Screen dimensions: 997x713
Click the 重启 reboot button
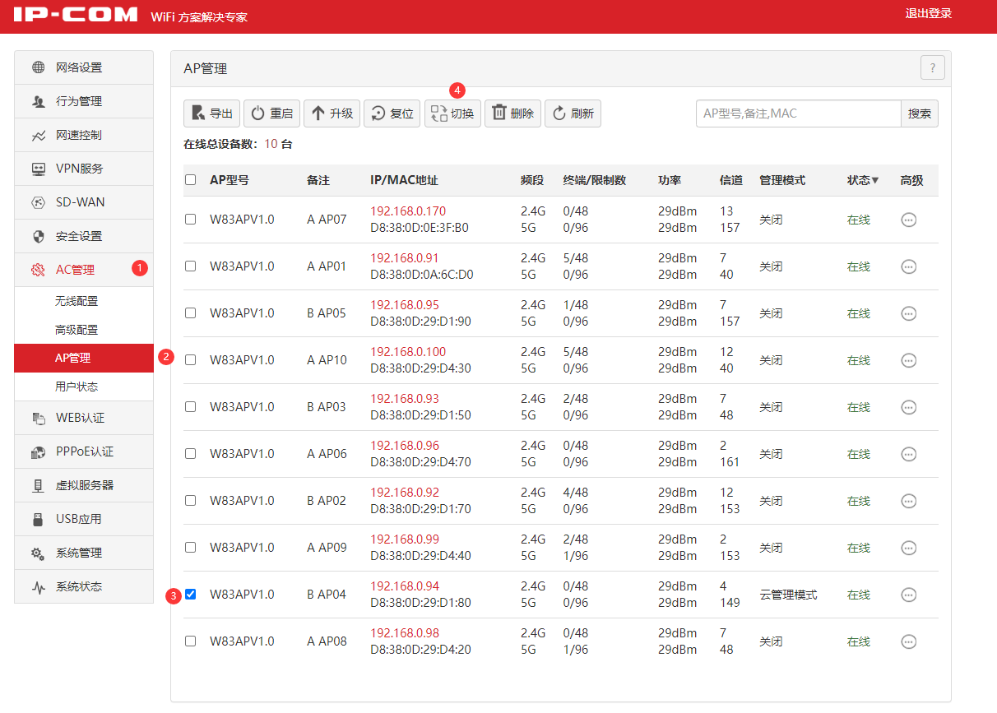[x=271, y=113]
